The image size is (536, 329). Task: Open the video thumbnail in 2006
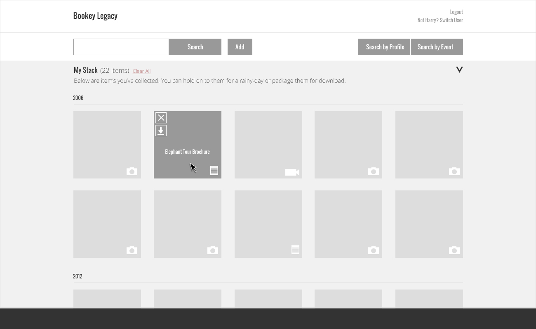(x=268, y=145)
